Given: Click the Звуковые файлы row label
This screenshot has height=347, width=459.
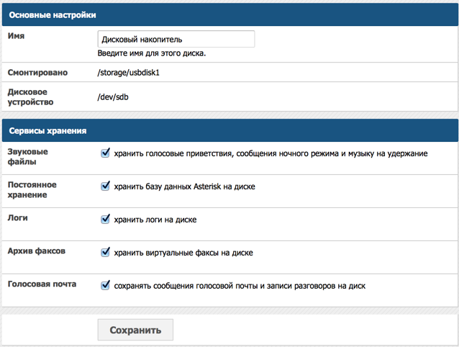Looking at the screenshot, I should click(27, 157).
